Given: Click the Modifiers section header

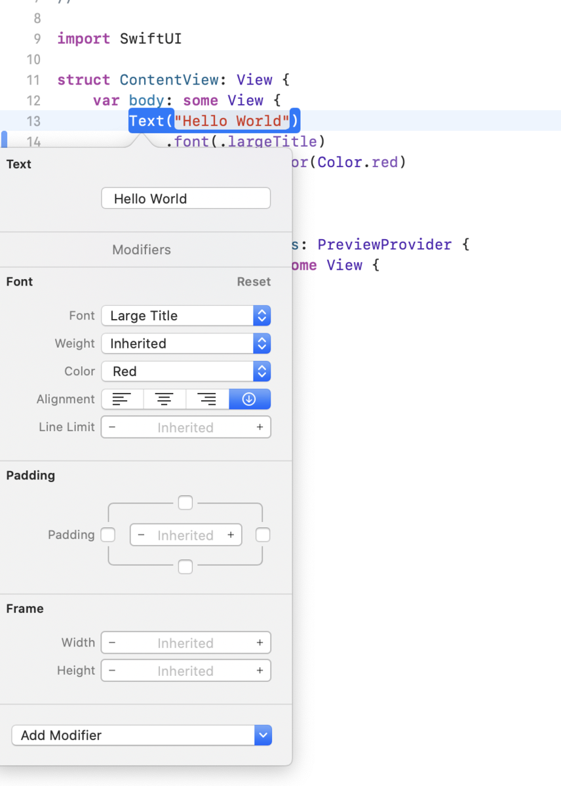Looking at the screenshot, I should click(142, 250).
